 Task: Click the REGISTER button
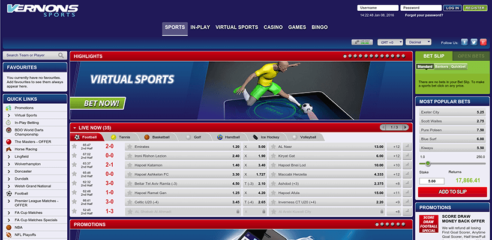475,8
